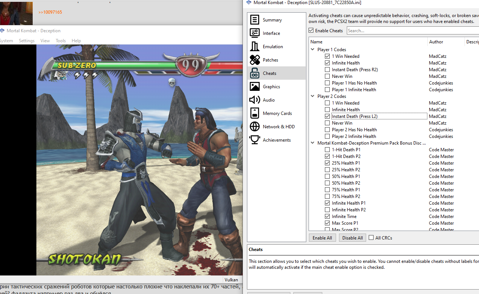Image resolution: width=479 pixels, height=294 pixels.
Task: Uncheck Instant Death (Press L2)
Action: tap(327, 116)
